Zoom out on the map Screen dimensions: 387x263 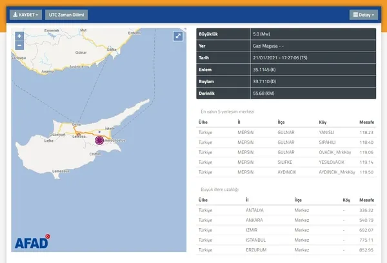click(x=19, y=45)
